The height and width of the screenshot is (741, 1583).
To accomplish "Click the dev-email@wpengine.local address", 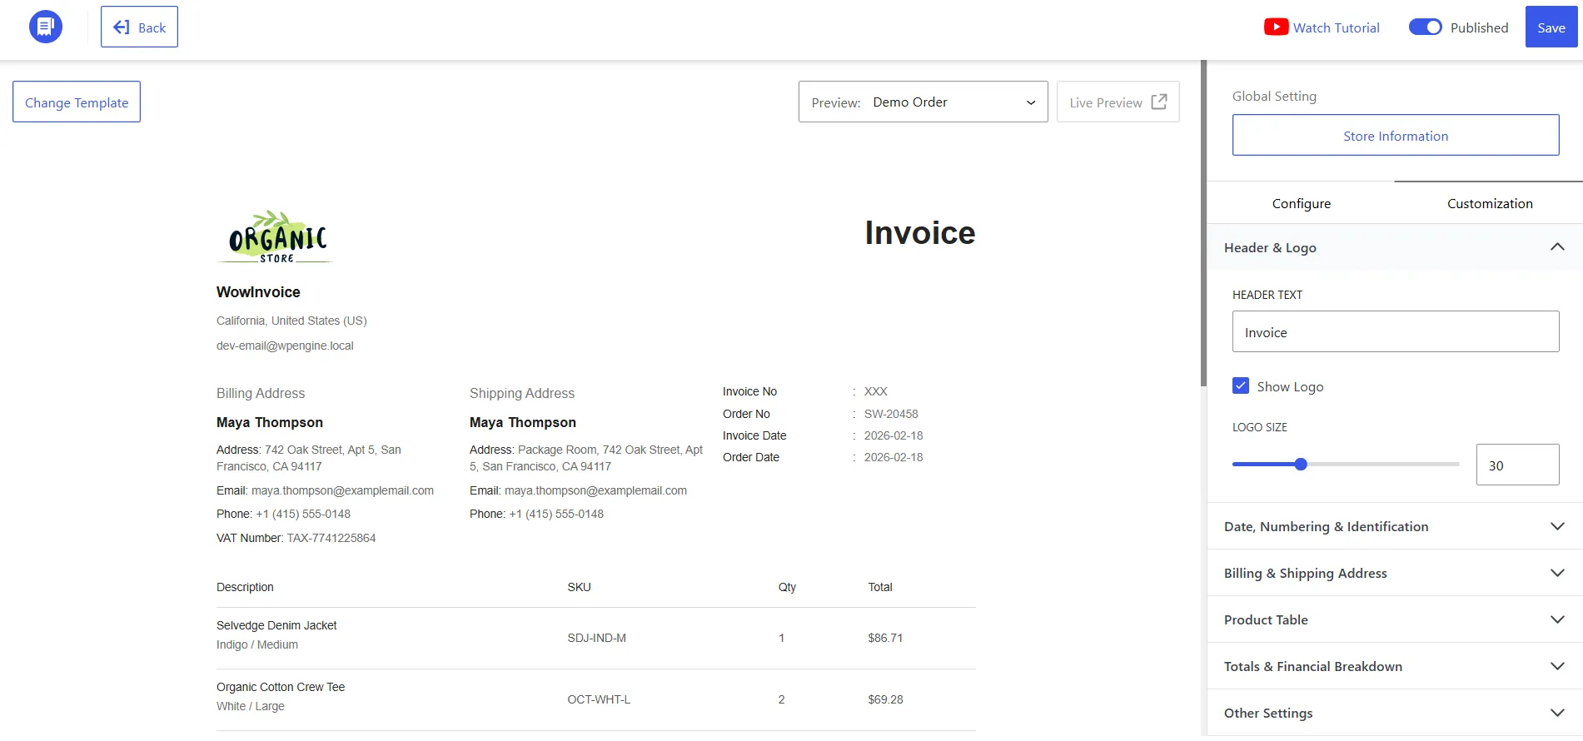I will (x=285, y=346).
